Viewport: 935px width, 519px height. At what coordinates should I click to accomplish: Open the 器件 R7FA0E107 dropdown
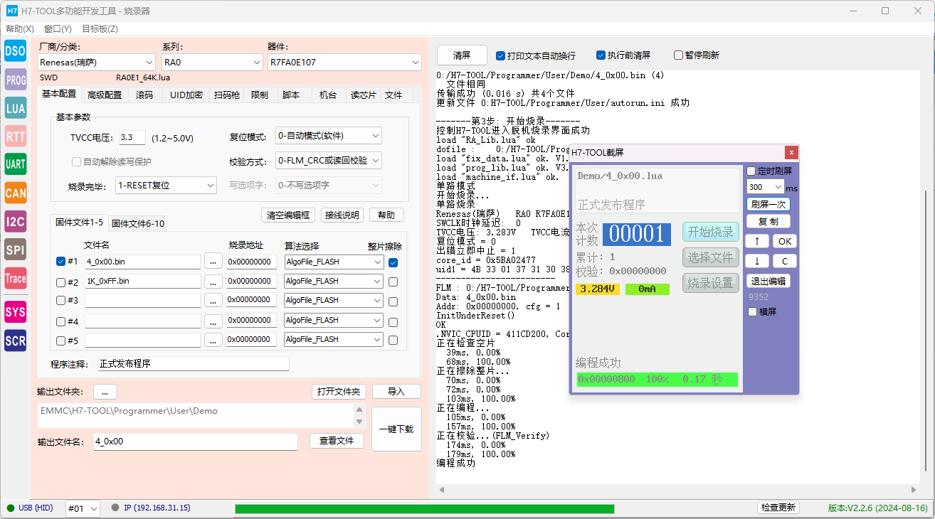click(344, 63)
